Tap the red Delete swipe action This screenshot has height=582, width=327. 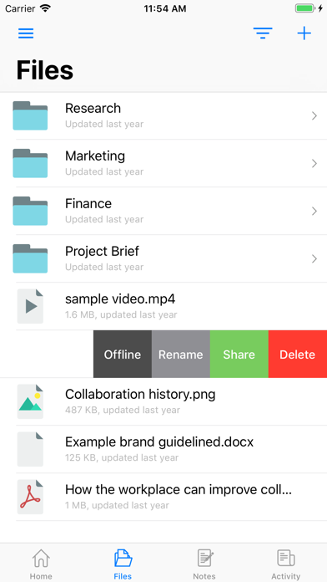coord(298,354)
